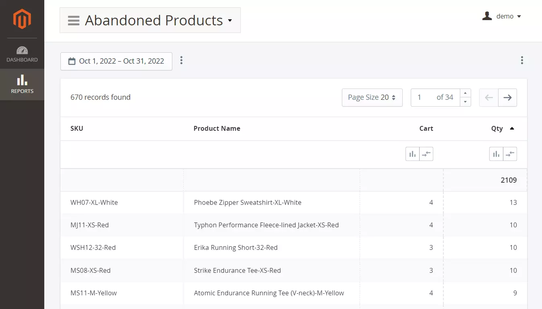
Task: Click the Qty column compare arrows icon
Action: click(510, 154)
